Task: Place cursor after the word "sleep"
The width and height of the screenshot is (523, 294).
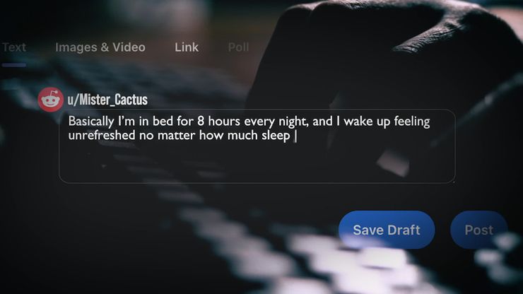Action: [x=291, y=136]
